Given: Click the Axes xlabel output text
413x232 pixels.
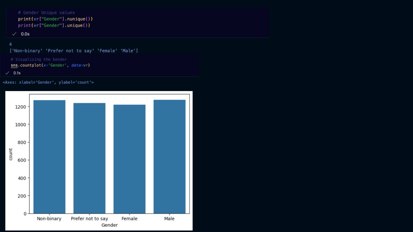Looking at the screenshot, I should [x=48, y=82].
